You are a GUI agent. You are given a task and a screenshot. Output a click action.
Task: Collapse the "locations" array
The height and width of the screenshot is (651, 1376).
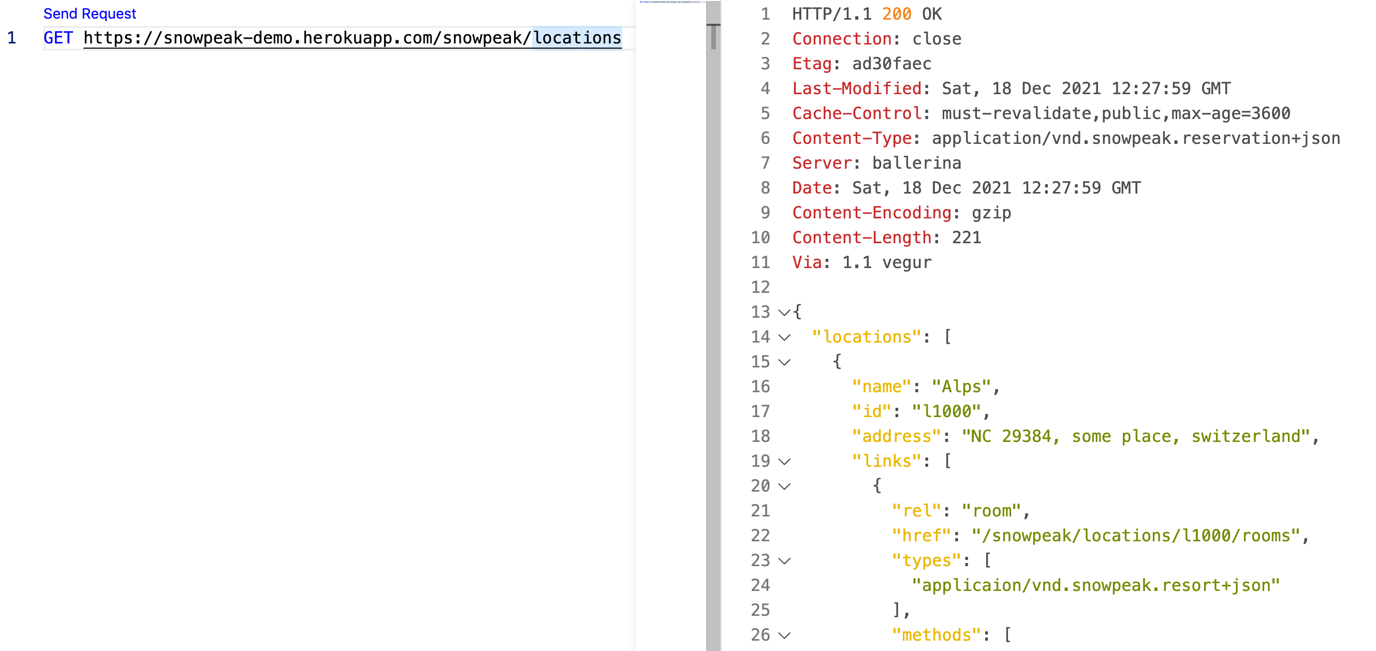click(x=784, y=337)
